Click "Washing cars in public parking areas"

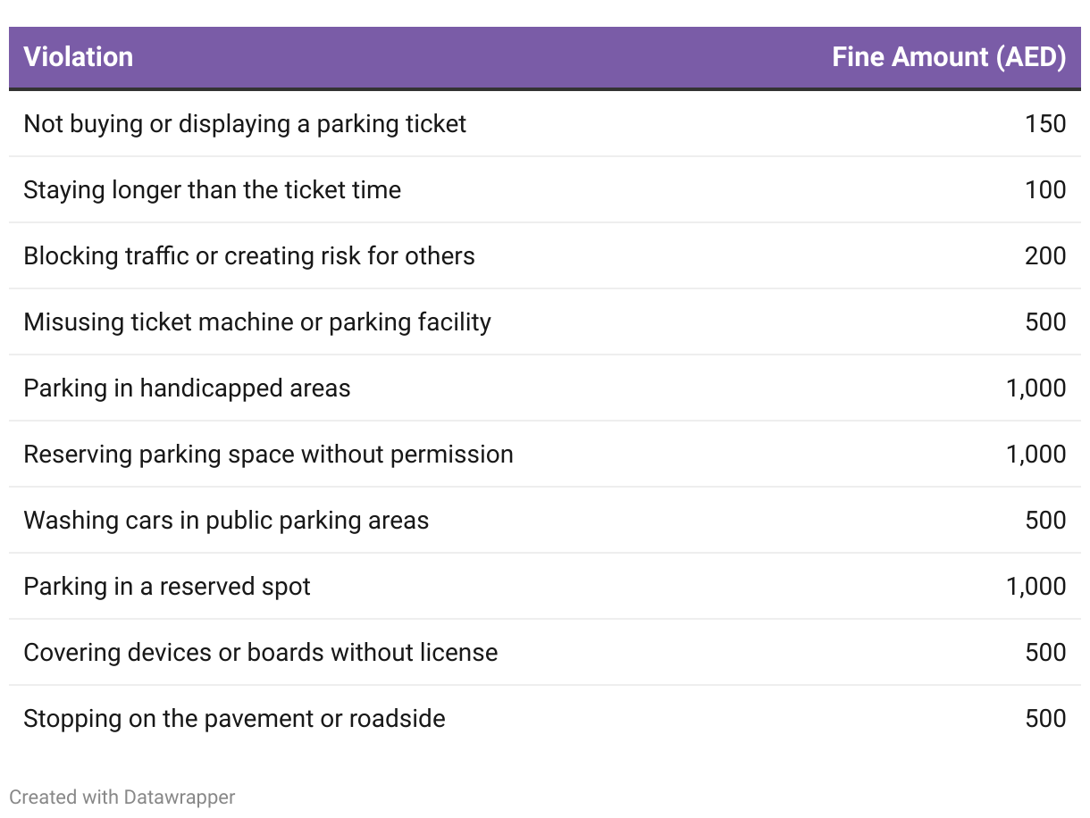[x=226, y=520]
